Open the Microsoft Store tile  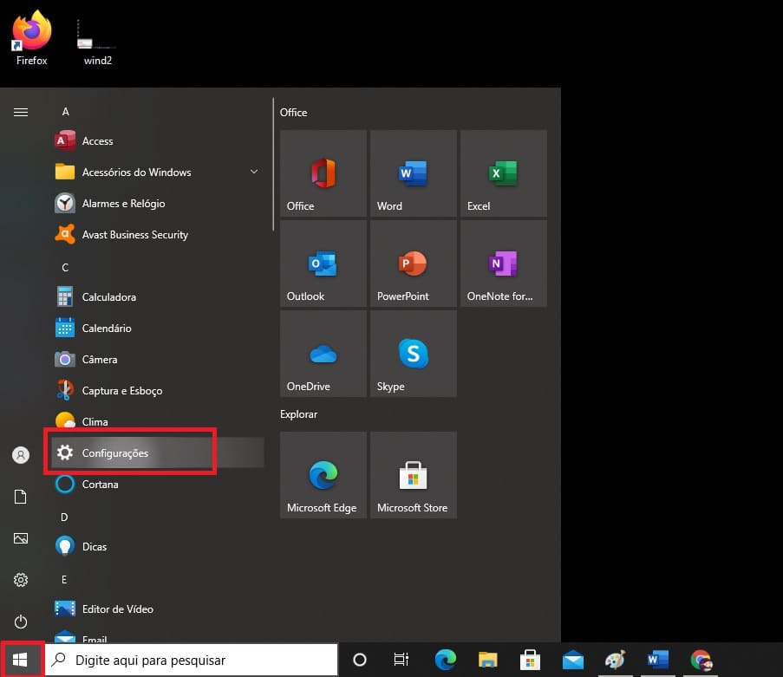[414, 475]
